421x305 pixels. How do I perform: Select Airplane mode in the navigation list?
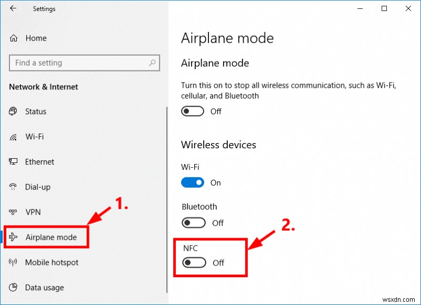pyautogui.click(x=52, y=237)
